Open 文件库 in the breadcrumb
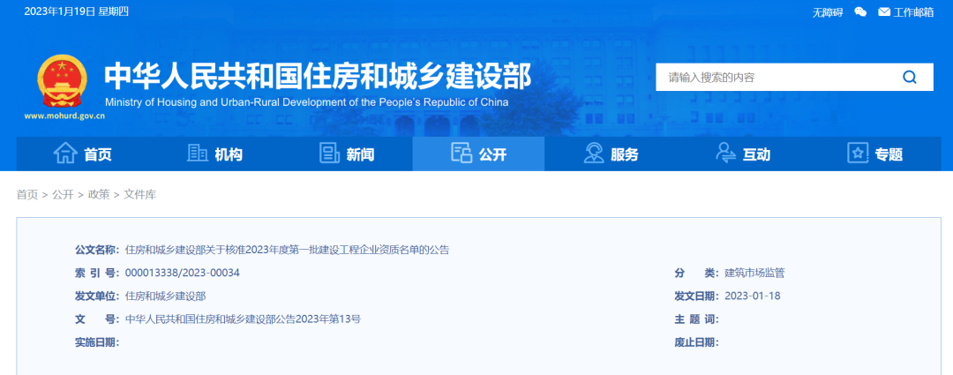 point(139,194)
